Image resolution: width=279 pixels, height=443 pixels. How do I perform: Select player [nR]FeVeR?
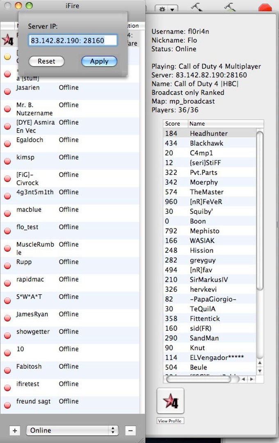click(x=210, y=202)
